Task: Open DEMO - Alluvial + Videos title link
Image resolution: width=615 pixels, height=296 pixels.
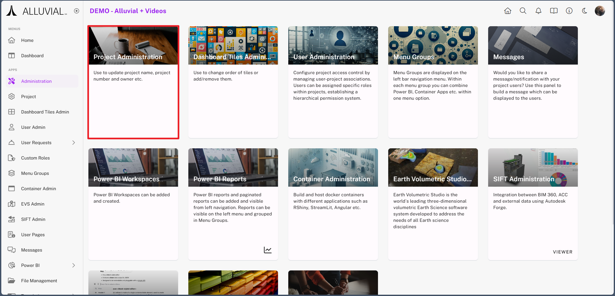Action: 128,11
